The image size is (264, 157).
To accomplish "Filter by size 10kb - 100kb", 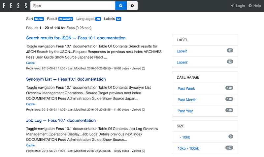I will 189,148.
